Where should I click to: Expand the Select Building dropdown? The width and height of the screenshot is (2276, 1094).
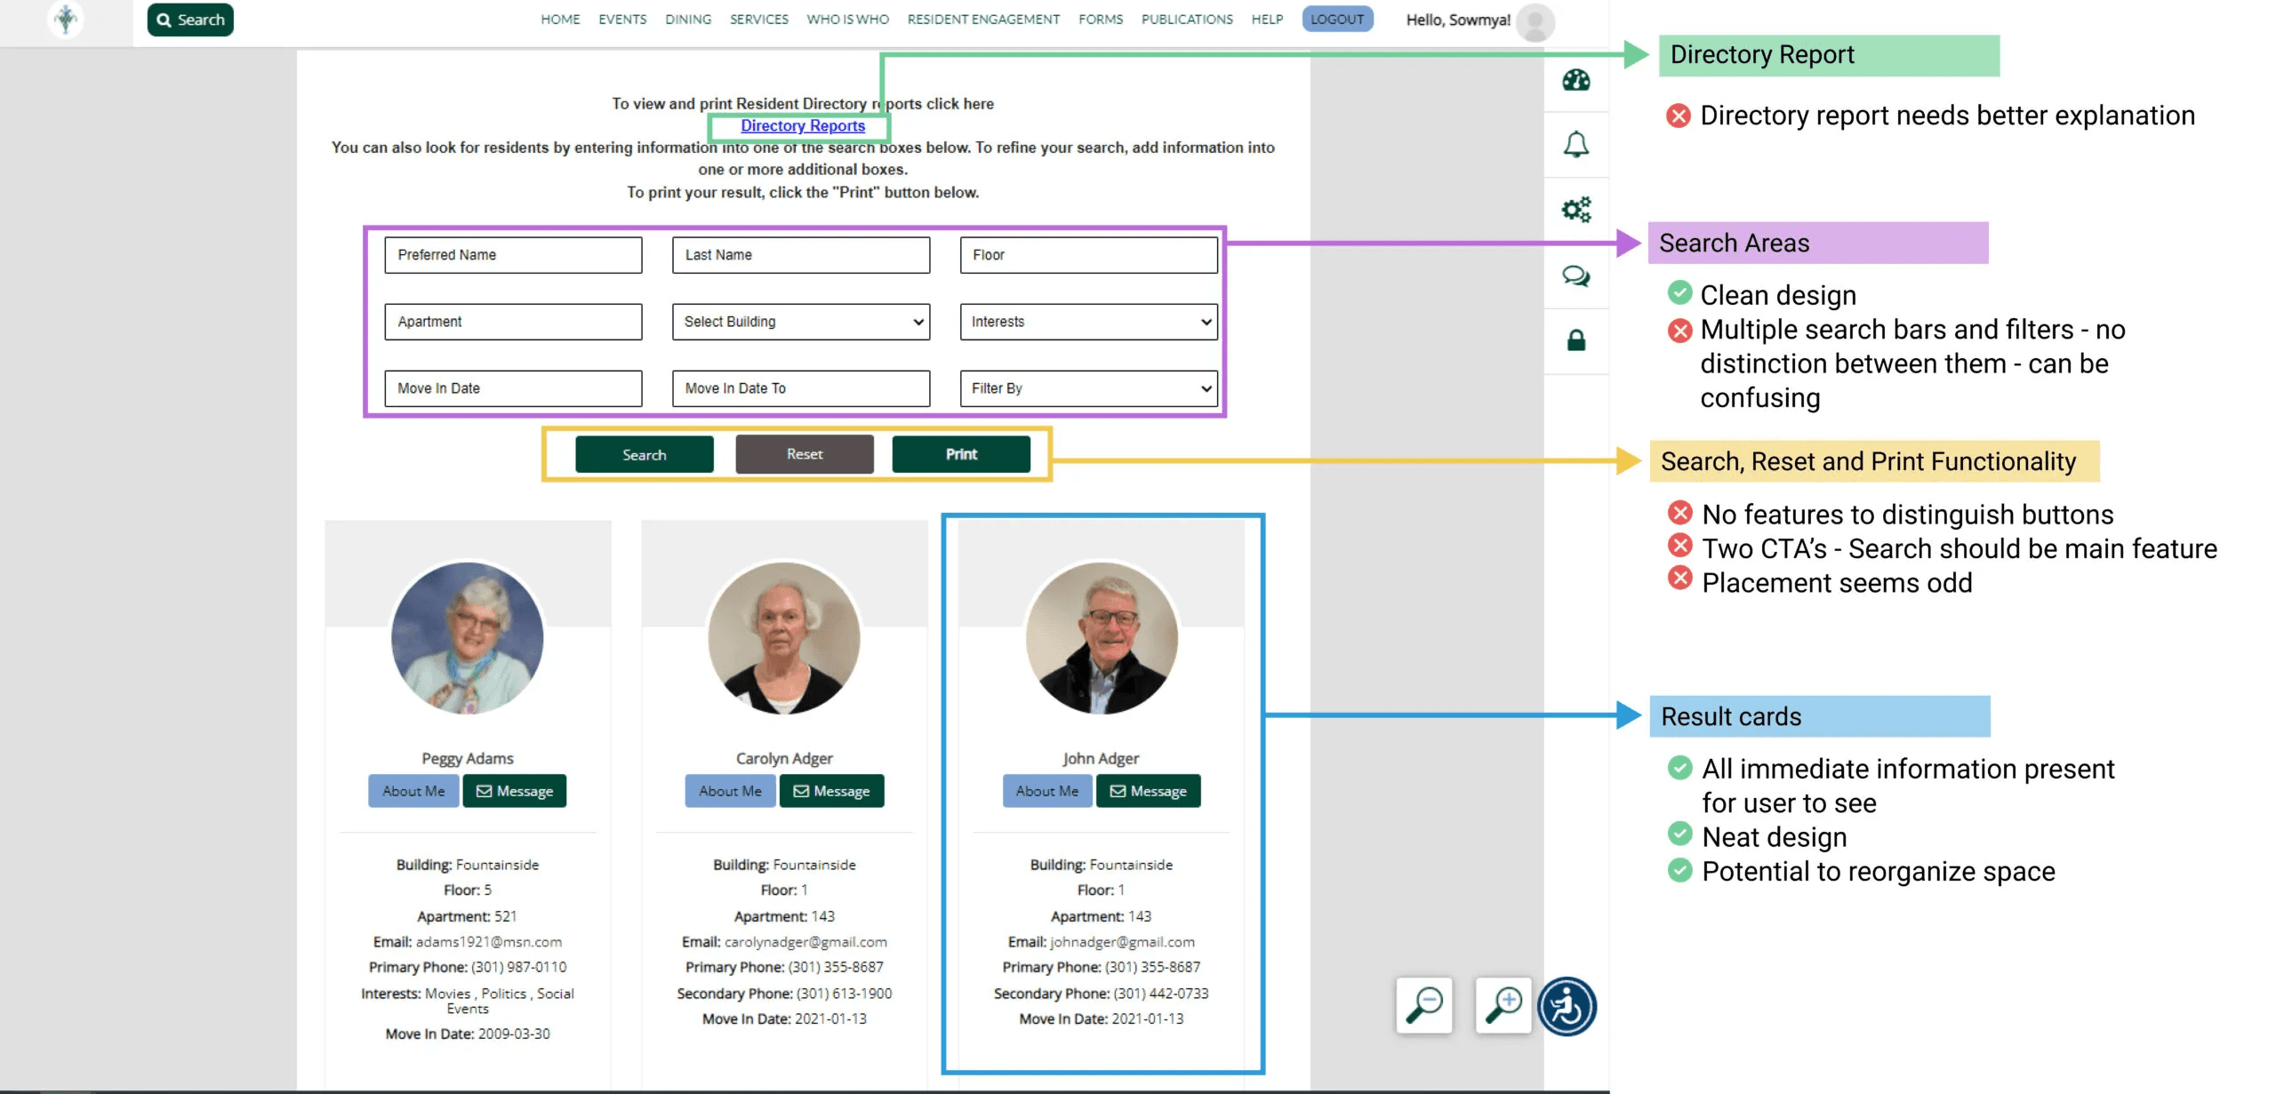(x=800, y=322)
